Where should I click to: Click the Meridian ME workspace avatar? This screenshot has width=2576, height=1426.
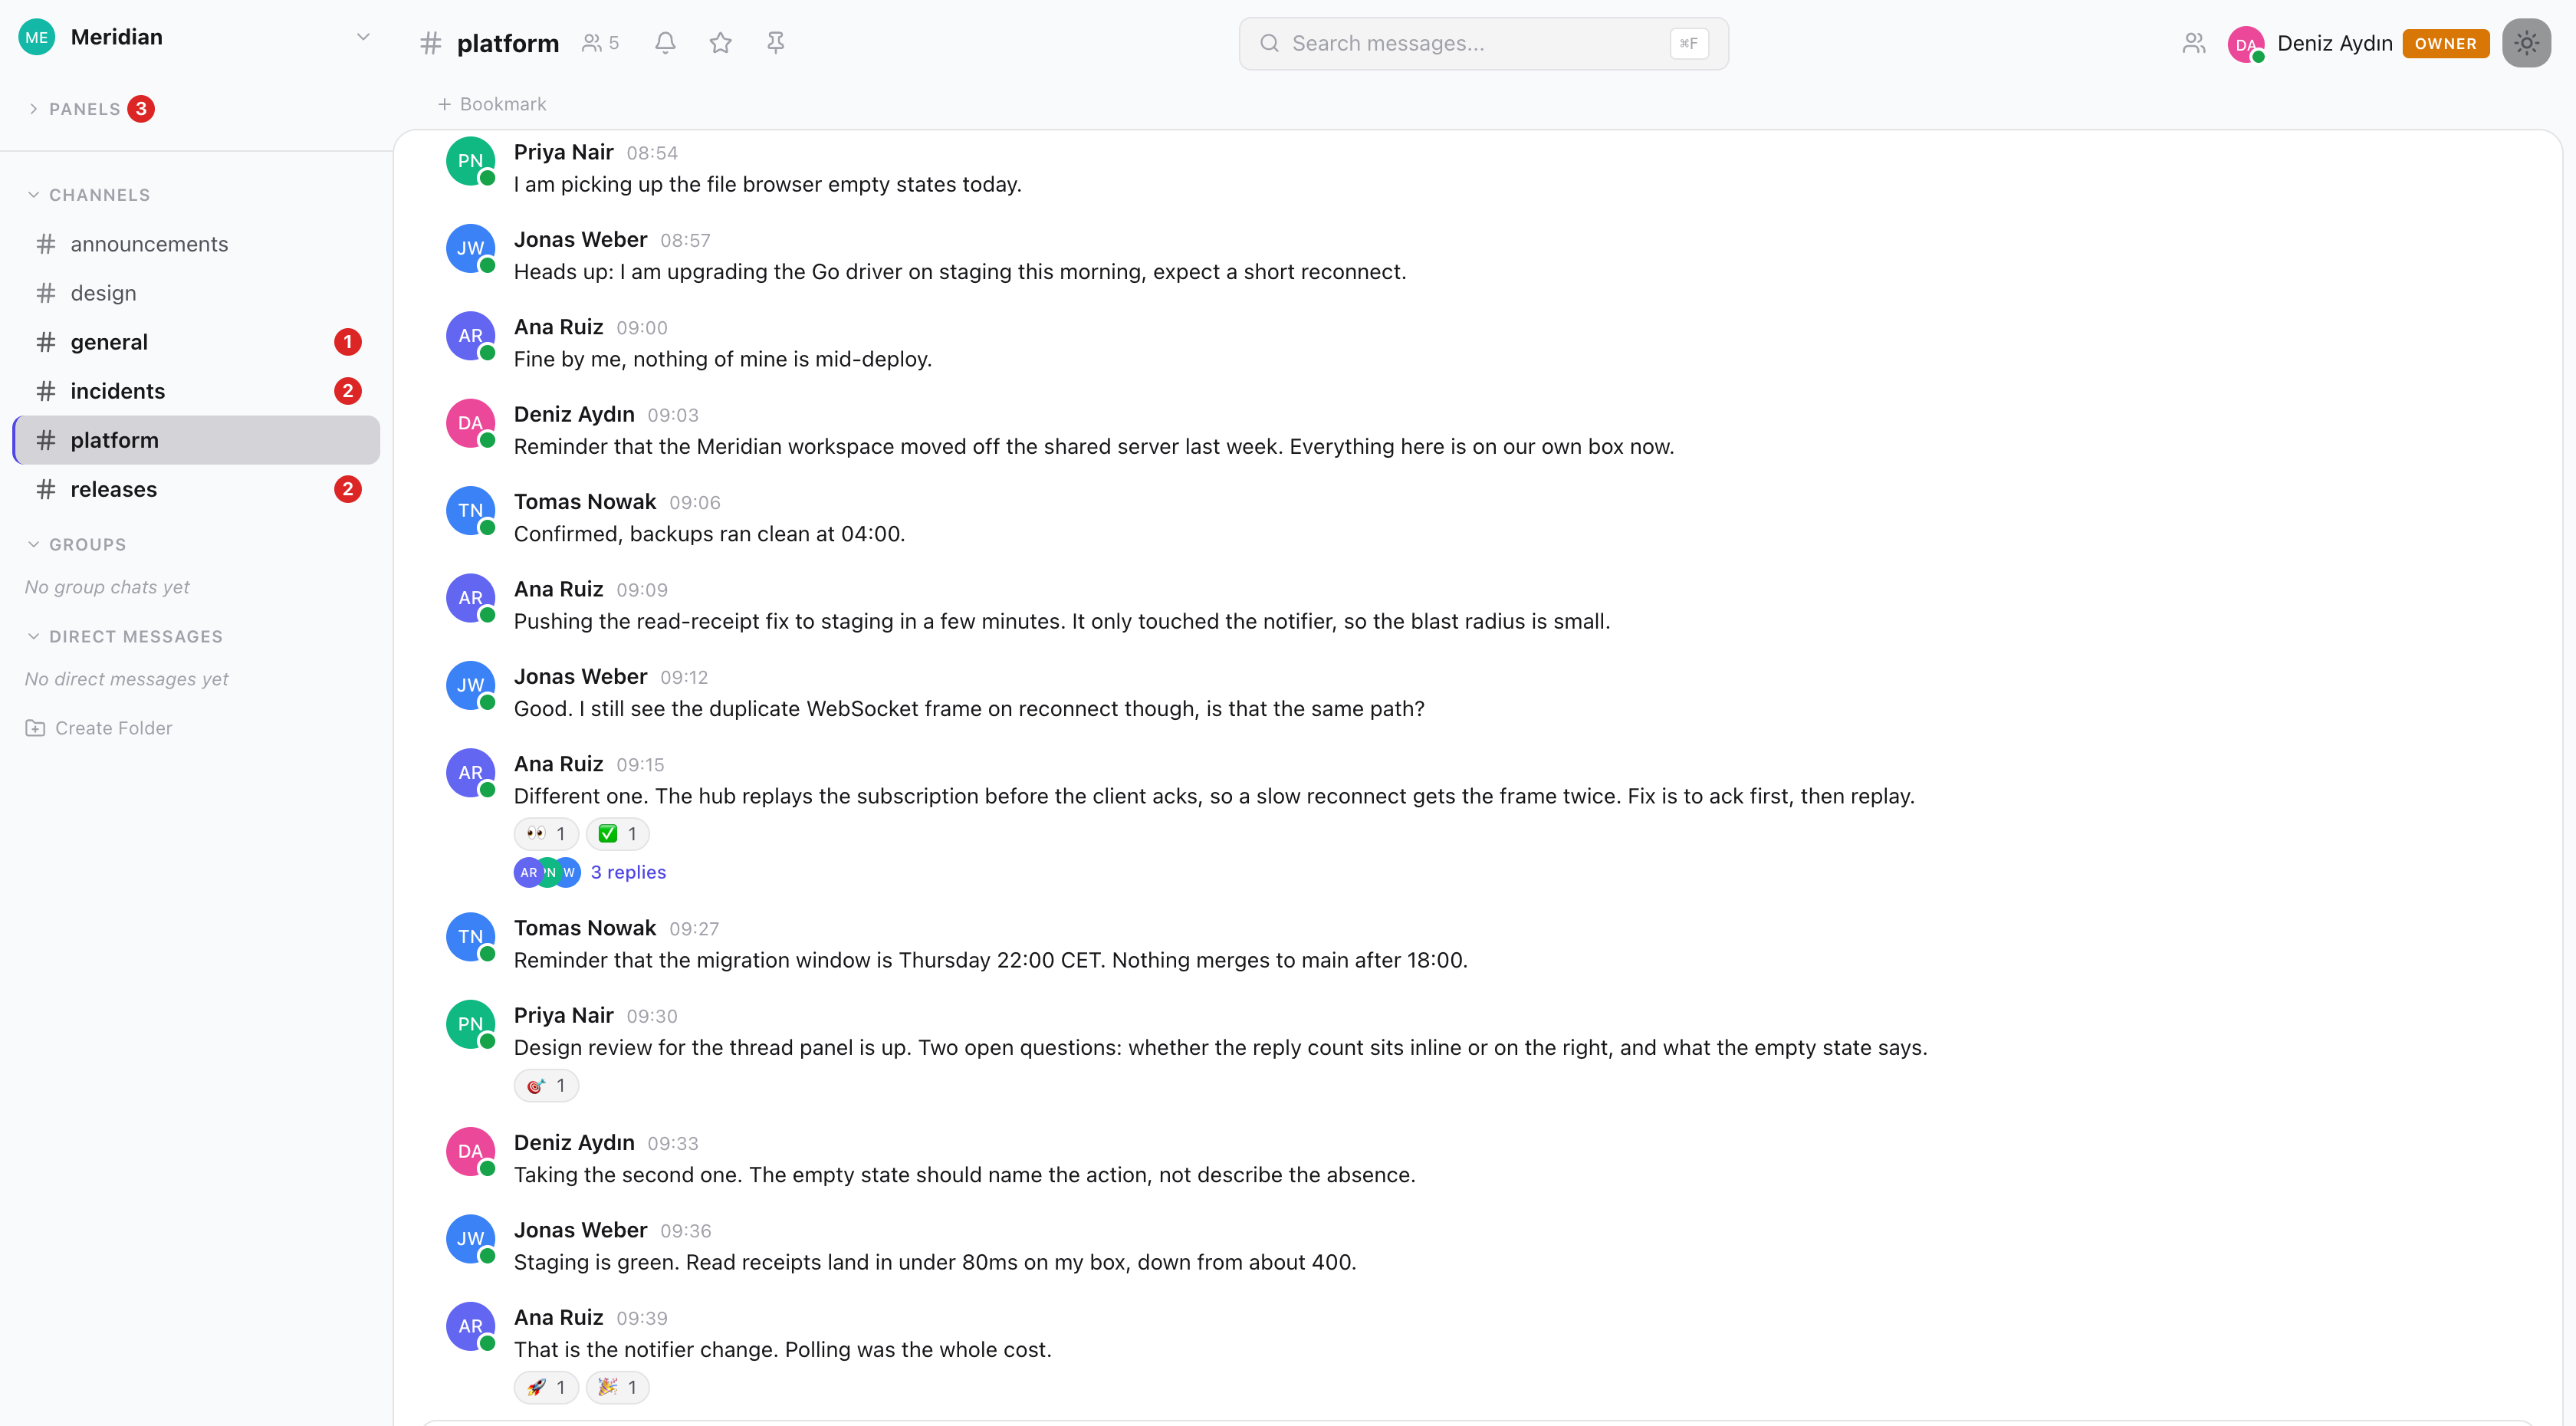[37, 37]
